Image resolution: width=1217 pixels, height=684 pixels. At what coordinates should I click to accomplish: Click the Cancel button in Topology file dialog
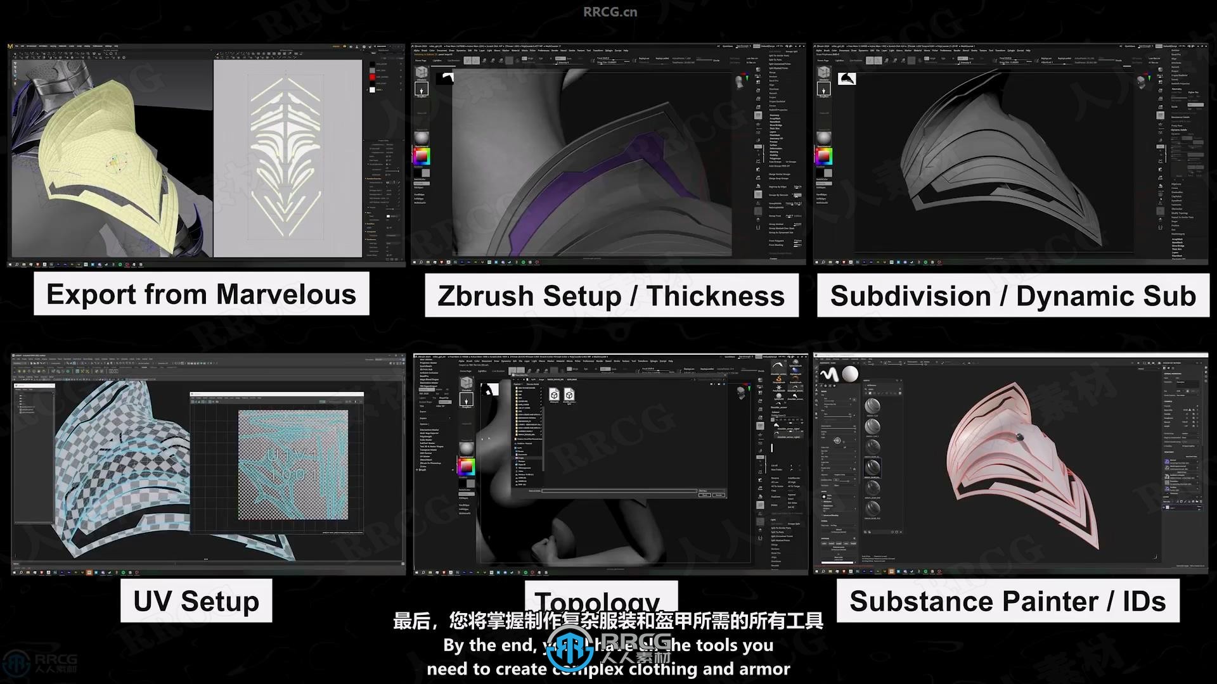719,495
